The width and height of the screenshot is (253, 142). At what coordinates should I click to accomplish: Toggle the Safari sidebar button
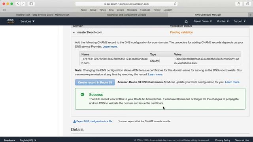pyautogui.click(x=31, y=4)
